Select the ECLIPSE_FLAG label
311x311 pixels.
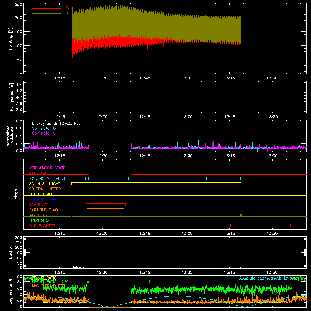click(42, 199)
